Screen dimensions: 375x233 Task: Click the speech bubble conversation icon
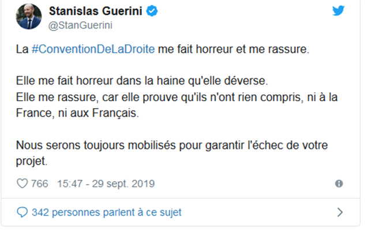[23, 212]
